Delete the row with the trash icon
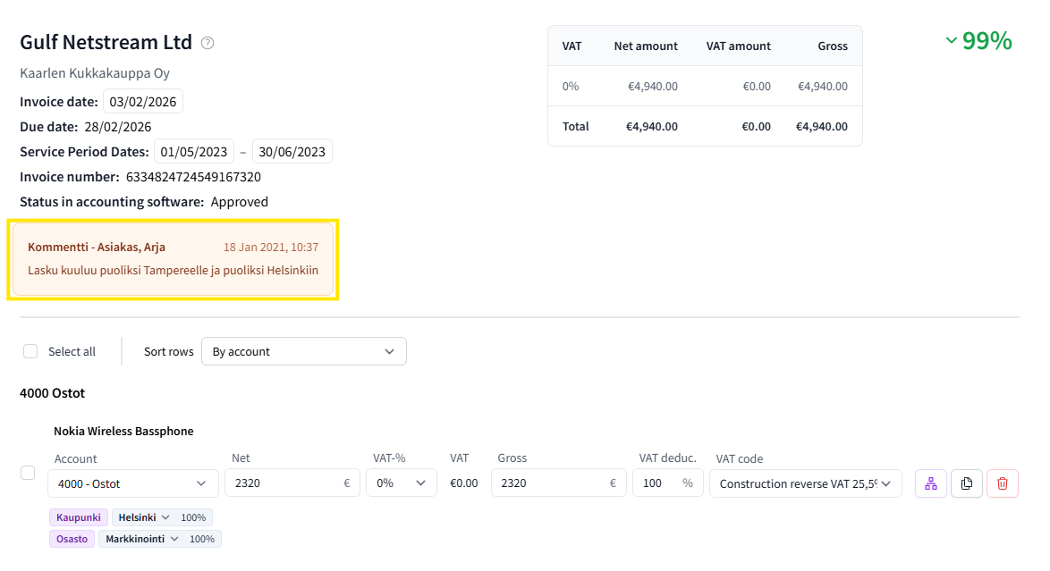This screenshot has width=1050, height=571. (x=1003, y=483)
